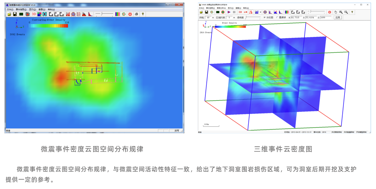376x189 pixels.
Task: Click the 网格 grid size input field
Action: coord(208,17)
